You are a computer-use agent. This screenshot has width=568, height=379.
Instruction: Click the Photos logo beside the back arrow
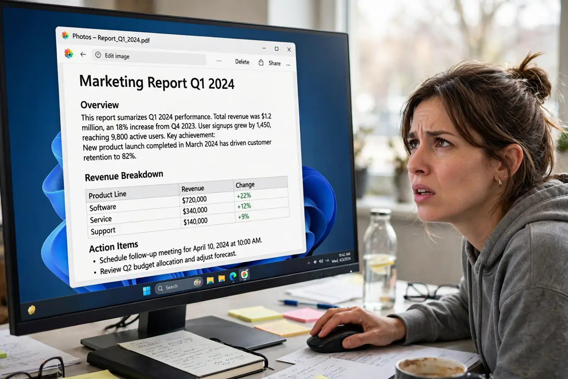click(x=68, y=53)
